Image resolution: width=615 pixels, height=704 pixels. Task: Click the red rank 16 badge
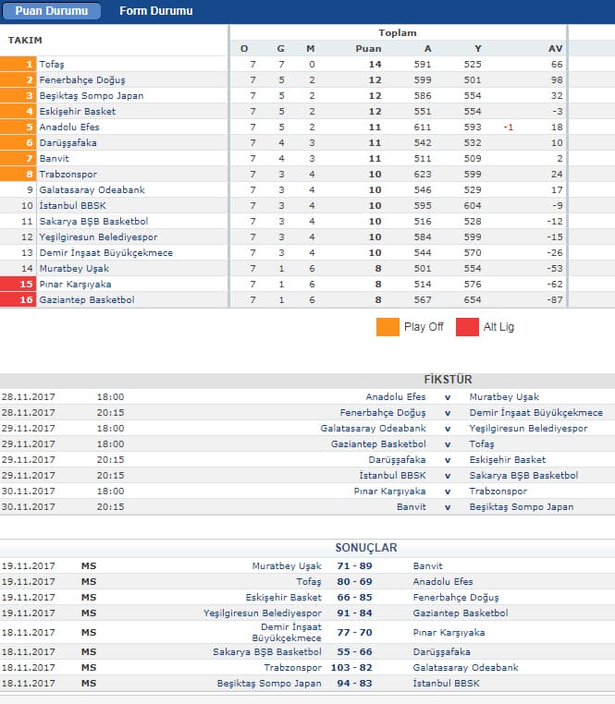pos(18,300)
